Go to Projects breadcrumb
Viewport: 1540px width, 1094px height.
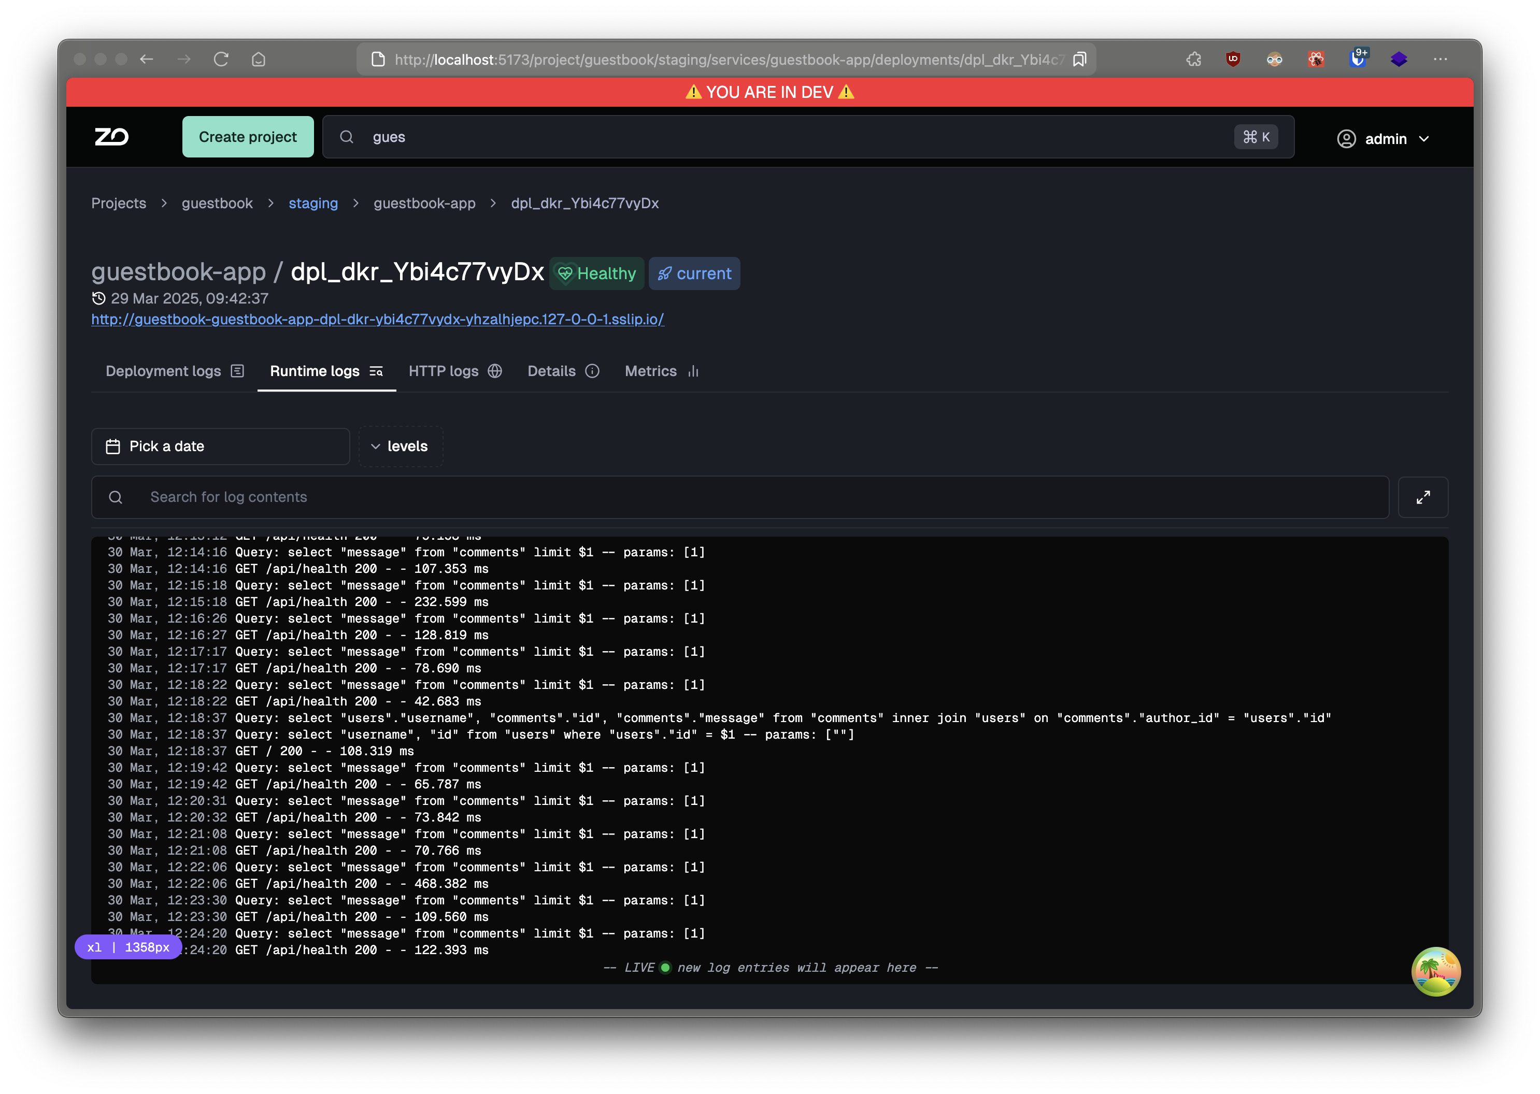click(119, 203)
